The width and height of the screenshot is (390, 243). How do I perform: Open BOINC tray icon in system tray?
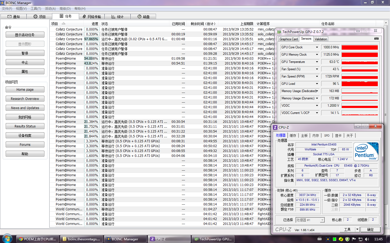pos(328,239)
